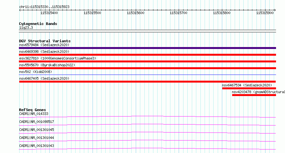Select nsv5505670 (ByrskaBishop2022) label
Screen dimensions: 285x153
(x=47, y=65)
